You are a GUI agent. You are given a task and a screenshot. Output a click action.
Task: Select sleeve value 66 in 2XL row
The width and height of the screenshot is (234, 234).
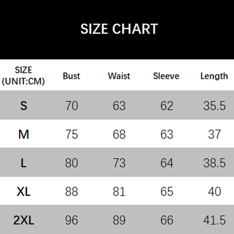pos(167,220)
